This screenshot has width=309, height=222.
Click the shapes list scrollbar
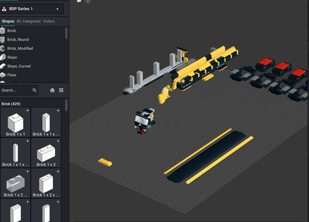click(x=66, y=33)
